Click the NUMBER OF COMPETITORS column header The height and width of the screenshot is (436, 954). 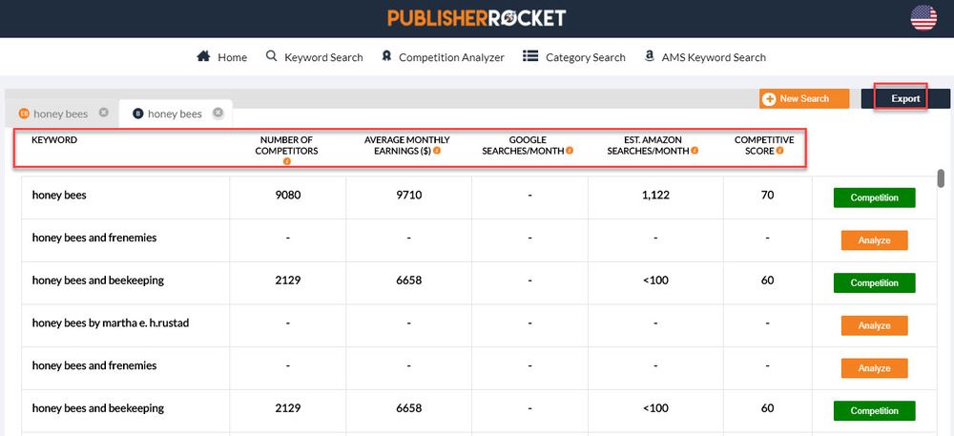coord(286,145)
